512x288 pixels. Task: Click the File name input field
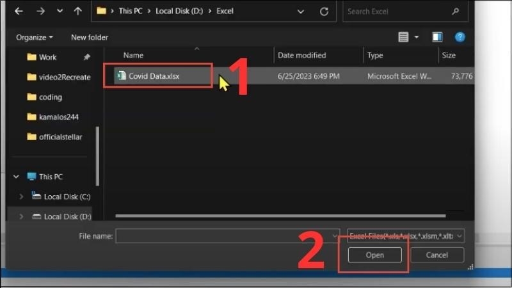point(228,236)
